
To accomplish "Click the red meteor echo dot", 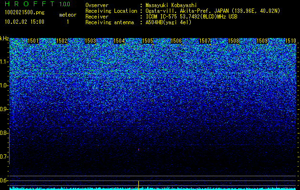I will coord(138,150).
